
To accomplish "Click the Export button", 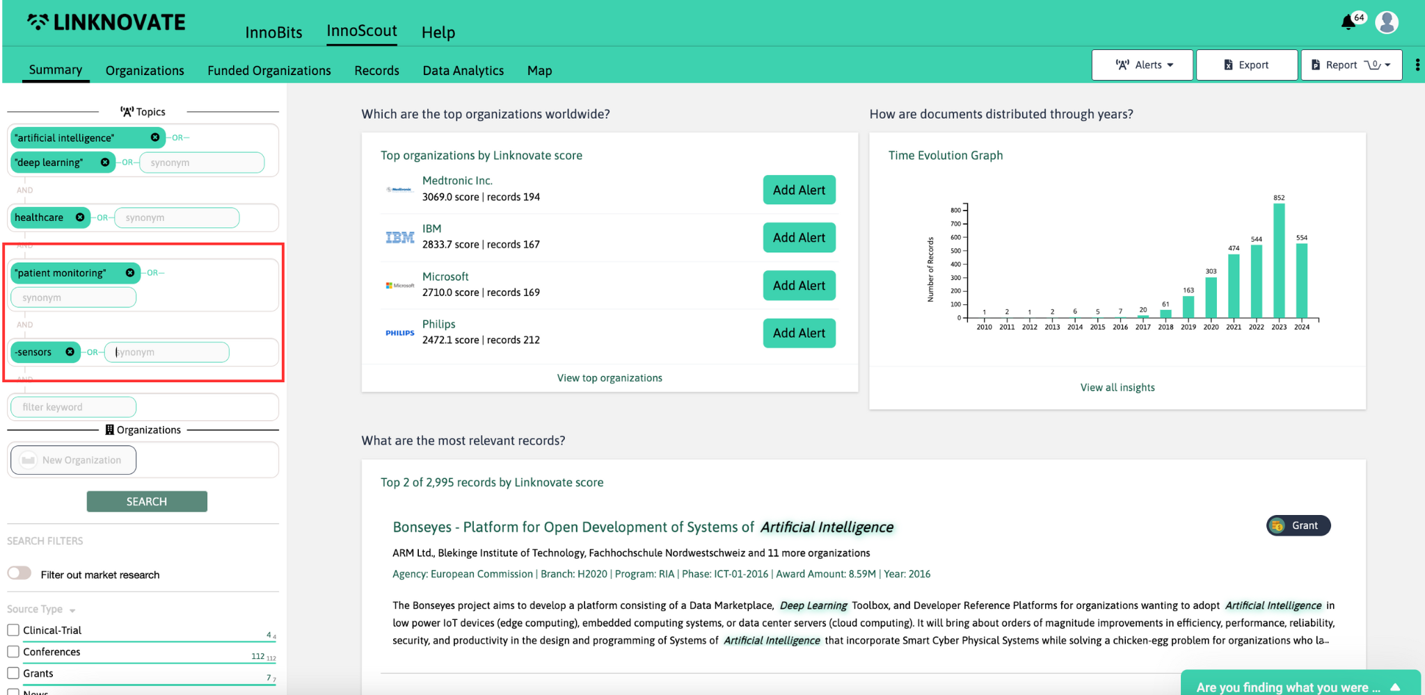I will tap(1247, 65).
